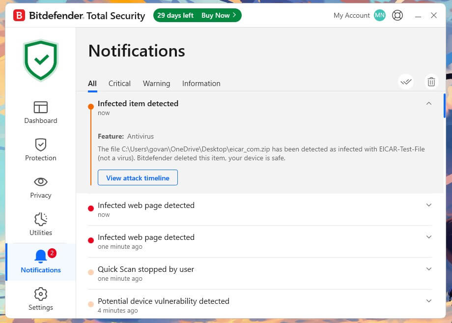Click dot beside Potential device vulnerability
The height and width of the screenshot is (323, 452).
(91, 304)
